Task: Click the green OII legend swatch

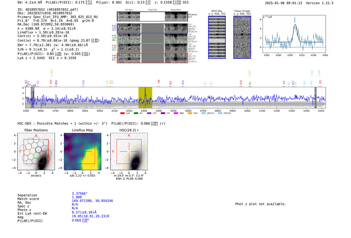Action: (136, 113)
